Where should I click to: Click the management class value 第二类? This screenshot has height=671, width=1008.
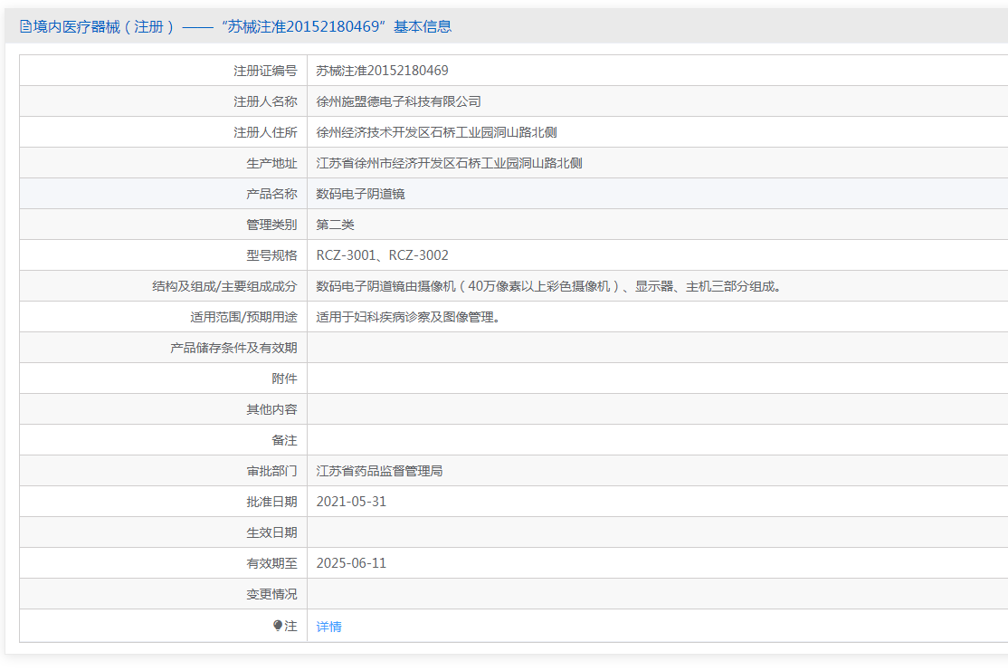pyautogui.click(x=335, y=225)
